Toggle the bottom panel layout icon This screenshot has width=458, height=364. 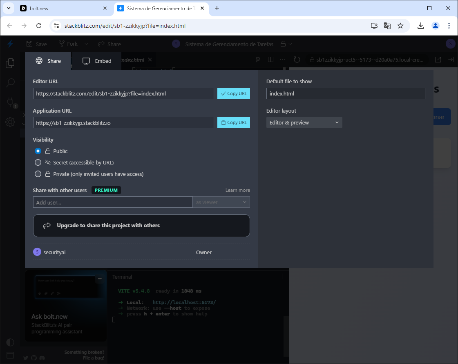(10, 355)
